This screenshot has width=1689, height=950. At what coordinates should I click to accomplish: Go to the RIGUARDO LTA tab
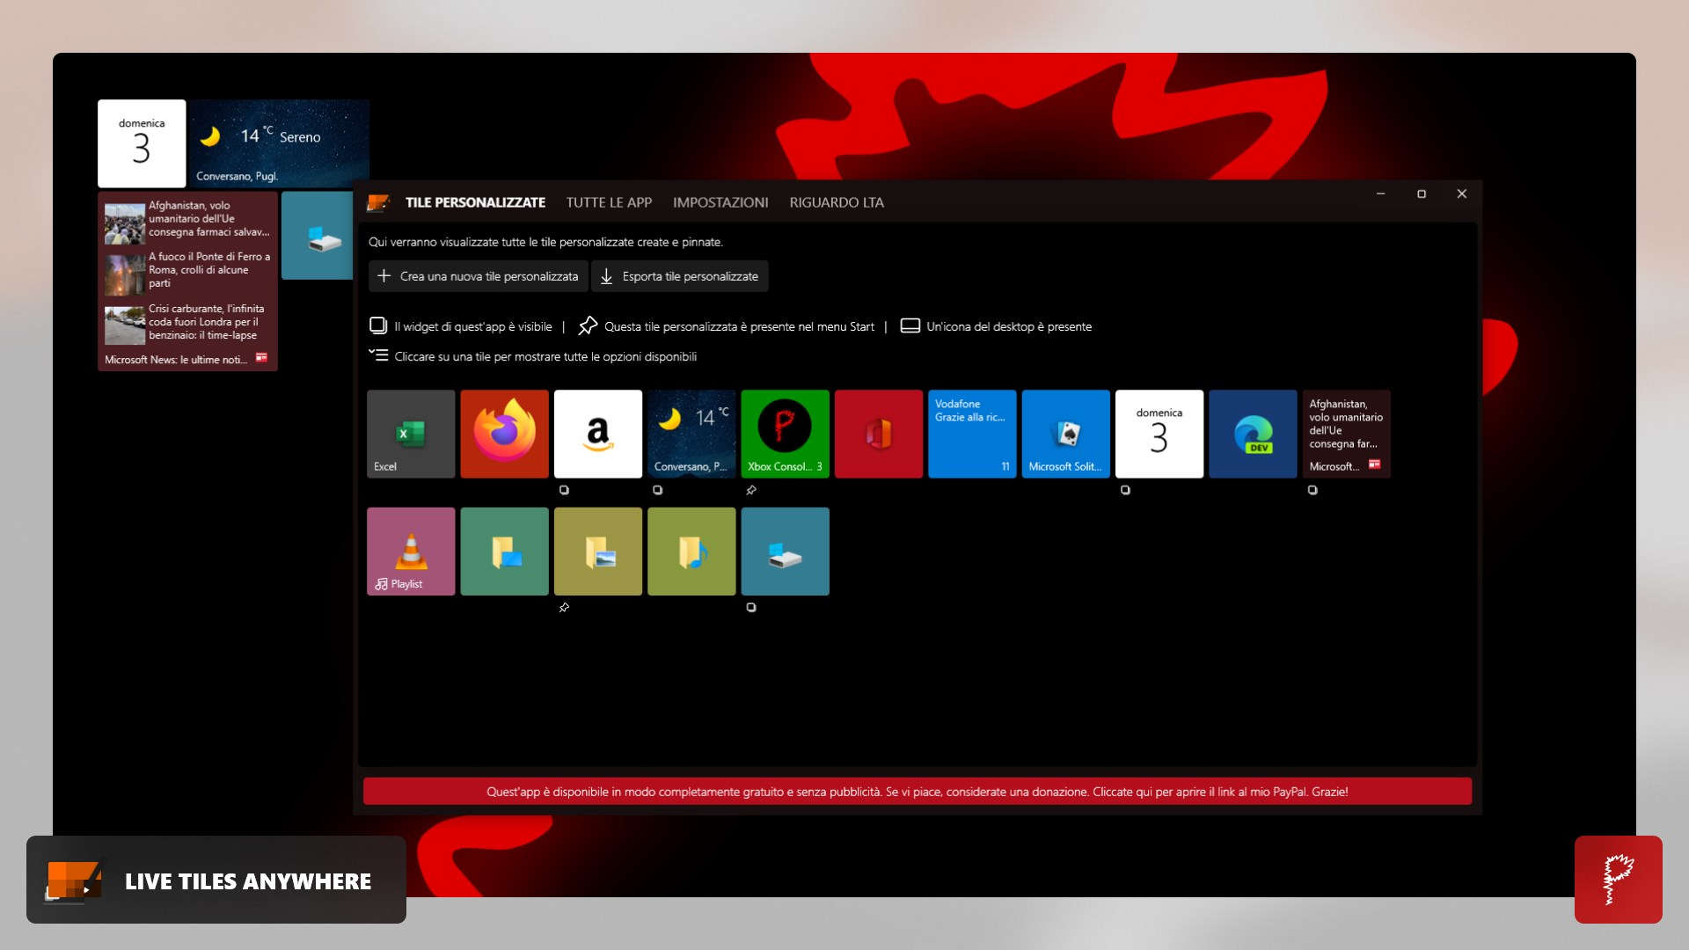[837, 202]
